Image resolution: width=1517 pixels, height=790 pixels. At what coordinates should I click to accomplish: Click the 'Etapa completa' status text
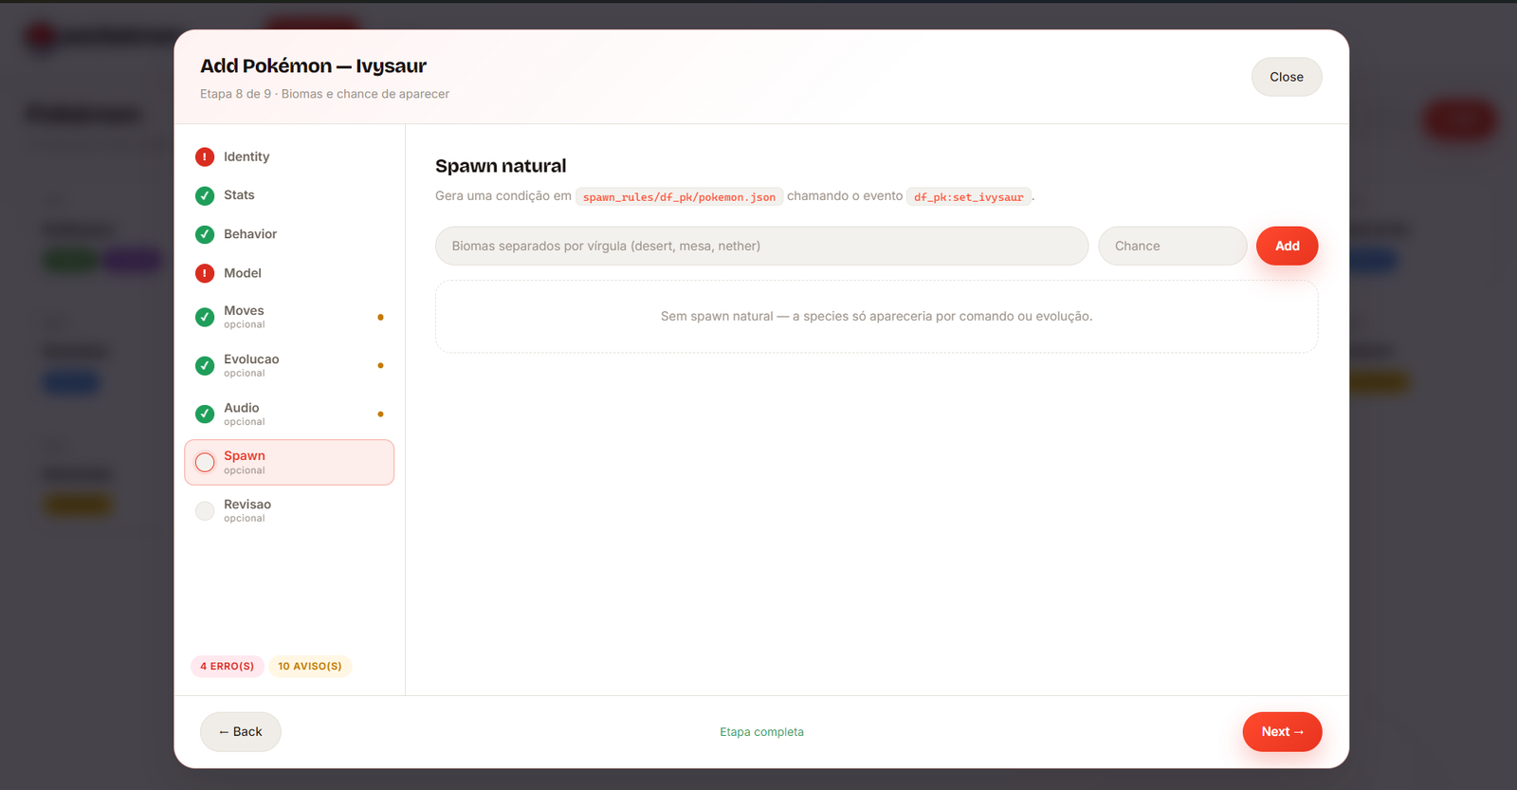coord(761,732)
